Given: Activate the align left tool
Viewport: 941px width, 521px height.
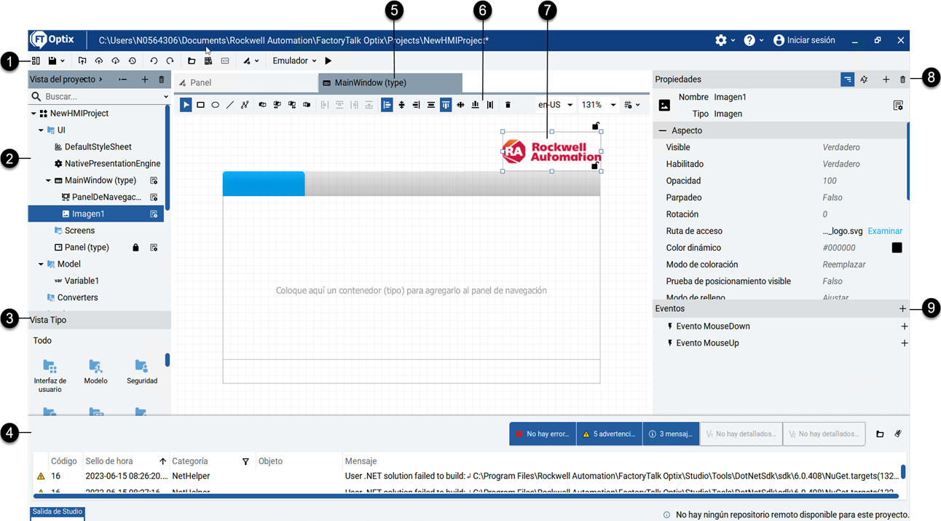Looking at the screenshot, I should coord(387,104).
